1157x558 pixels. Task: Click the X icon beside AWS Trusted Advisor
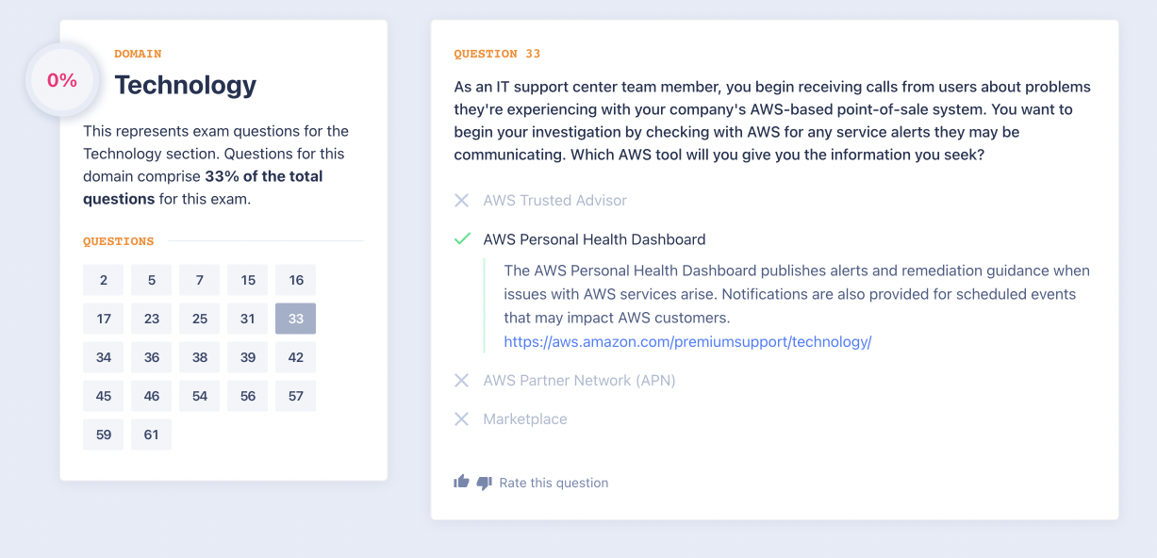(461, 200)
